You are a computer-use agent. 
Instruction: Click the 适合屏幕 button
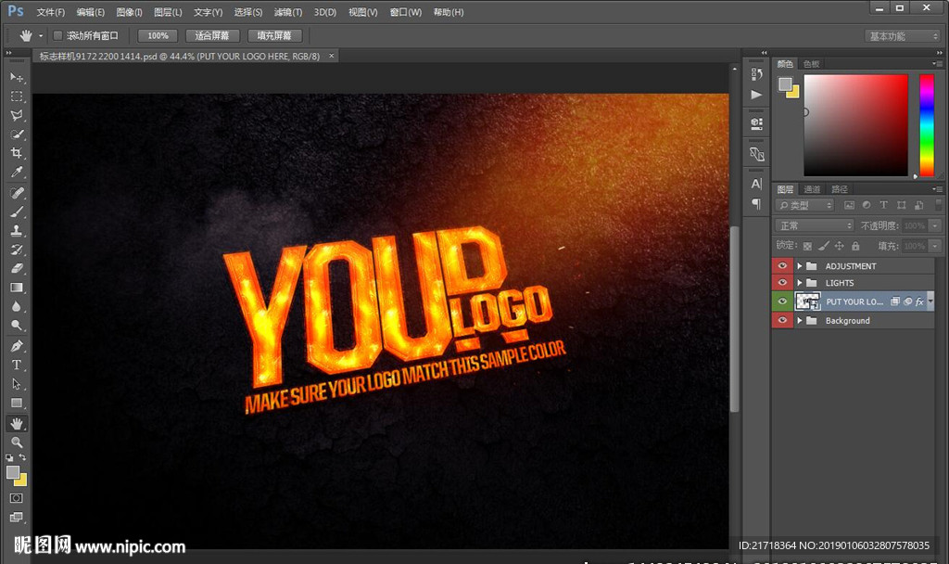click(212, 36)
